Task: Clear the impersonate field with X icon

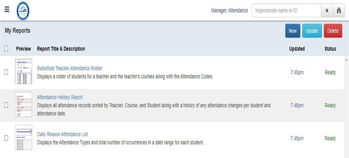Action: (x=327, y=10)
